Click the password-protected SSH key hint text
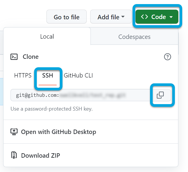188x172 pixels. click(52, 109)
